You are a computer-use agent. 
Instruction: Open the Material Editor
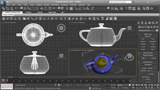(139, 8)
